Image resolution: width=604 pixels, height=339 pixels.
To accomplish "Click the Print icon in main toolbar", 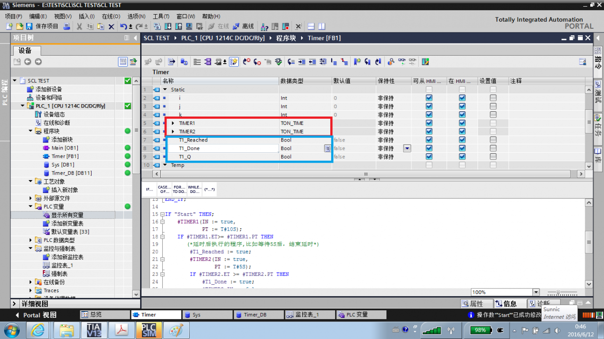I will [x=67, y=26].
